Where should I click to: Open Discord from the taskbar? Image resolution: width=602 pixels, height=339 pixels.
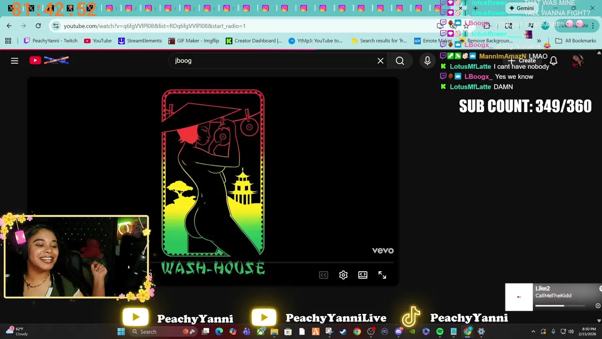click(398, 332)
